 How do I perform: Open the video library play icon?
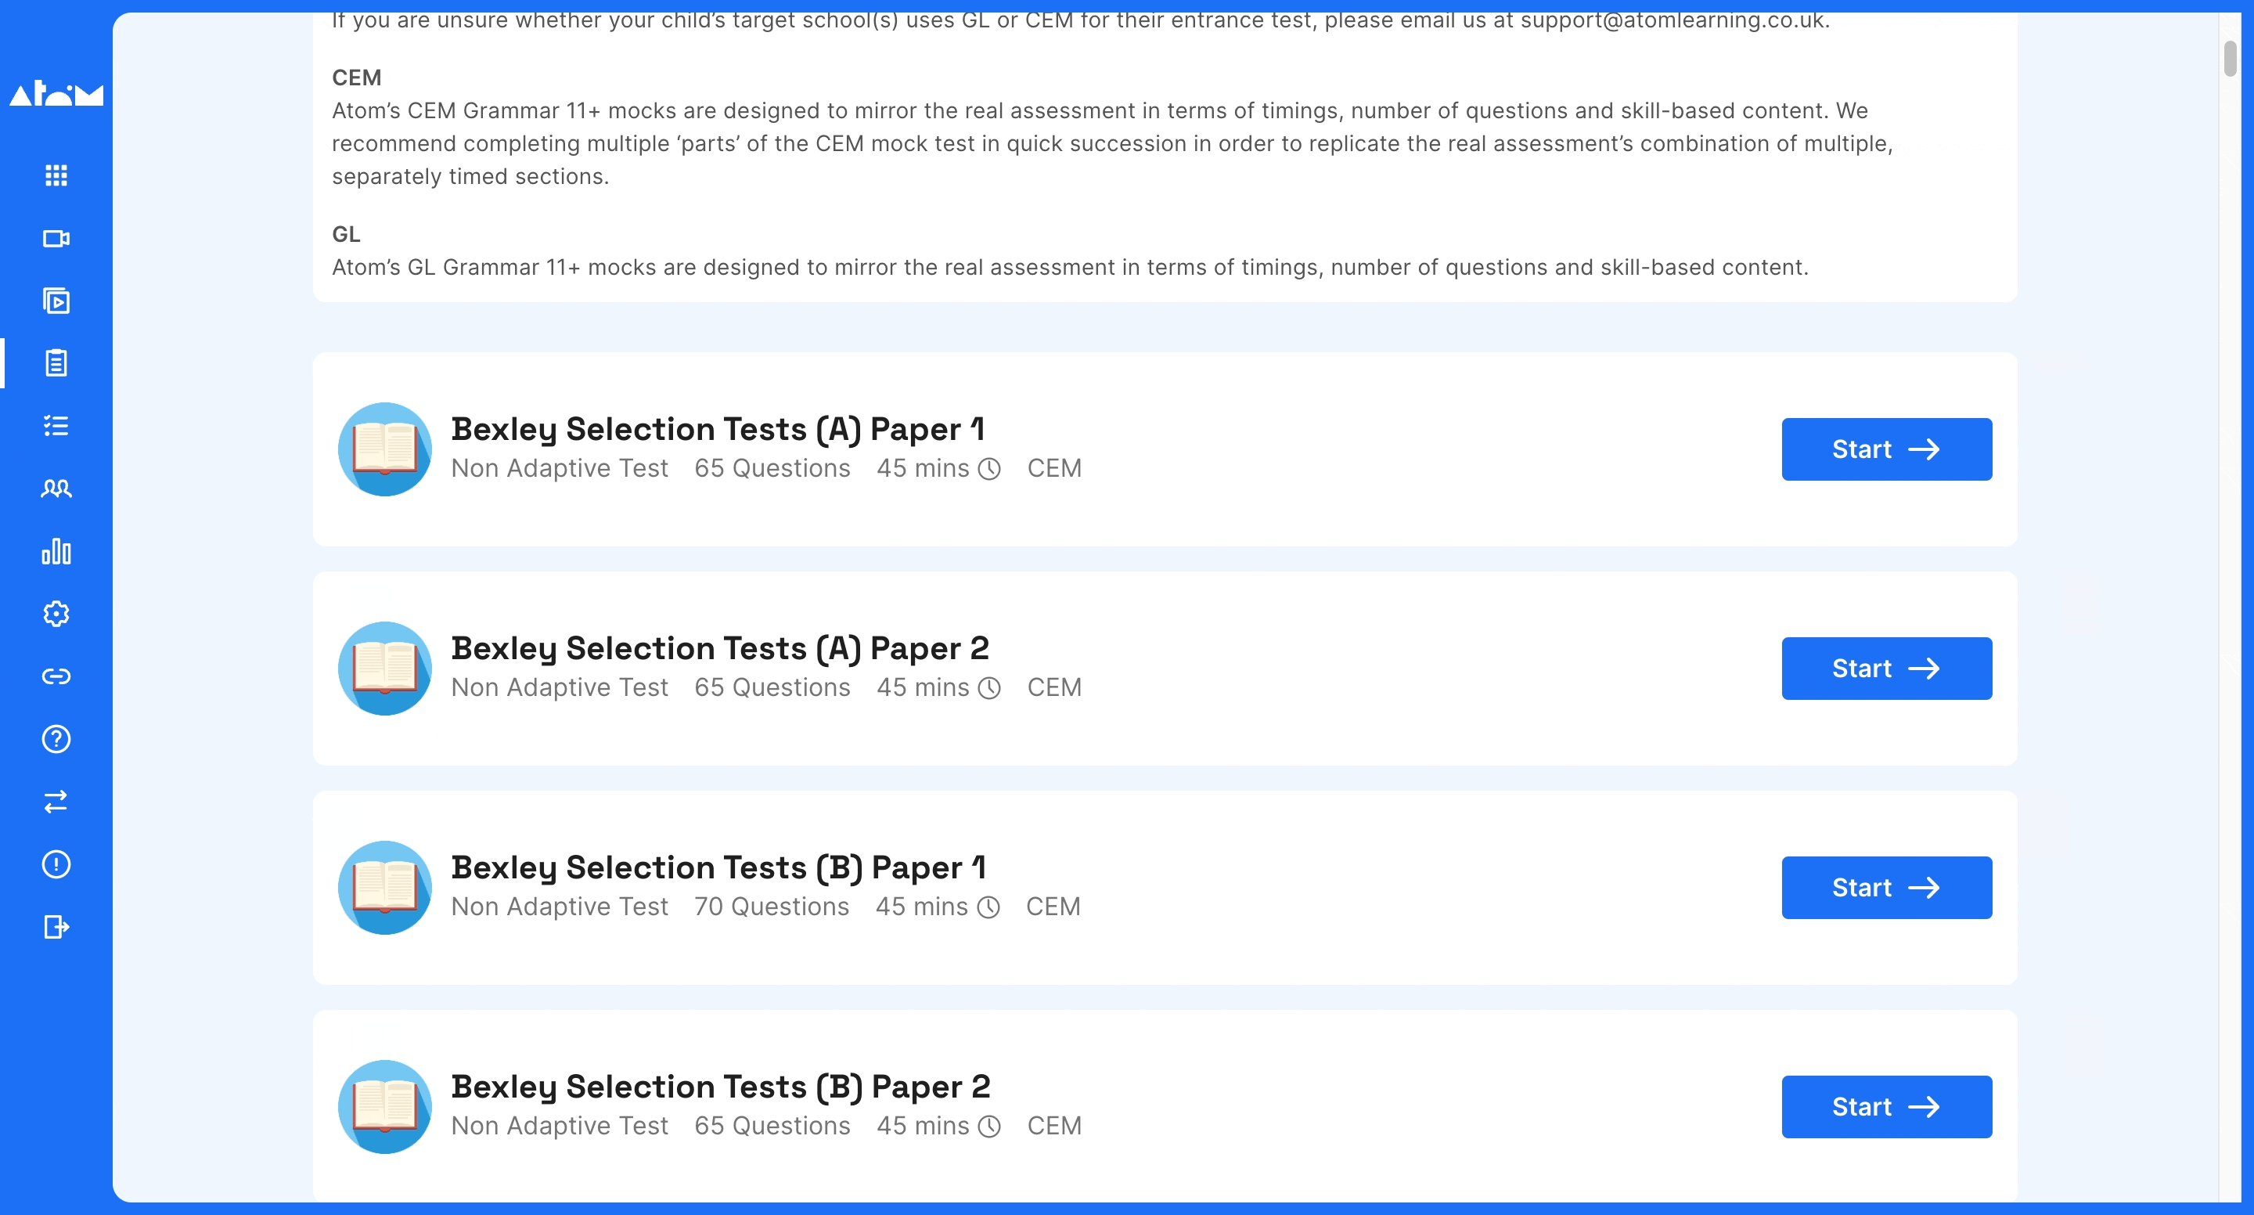pos(56,301)
